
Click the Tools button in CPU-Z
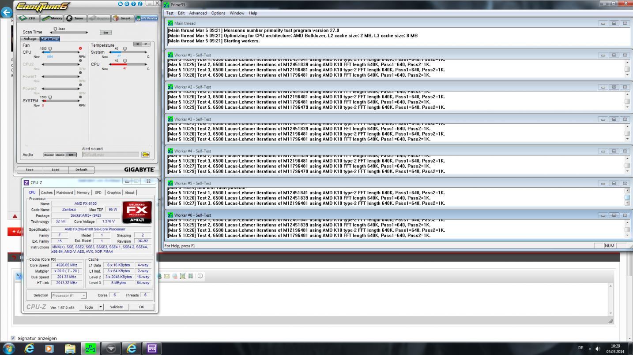89,307
